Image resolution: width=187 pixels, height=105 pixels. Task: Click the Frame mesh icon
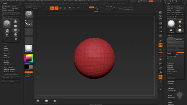pos(160,60)
